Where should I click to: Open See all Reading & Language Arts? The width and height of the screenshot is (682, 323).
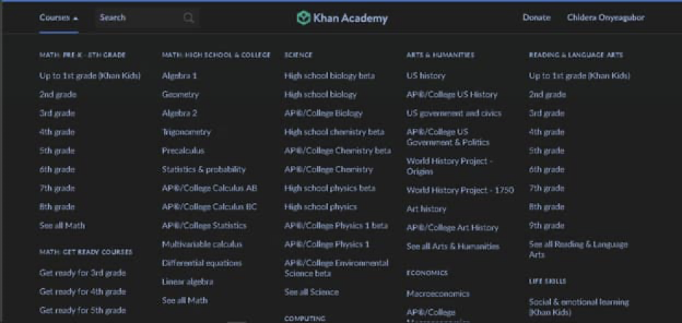tap(578, 250)
